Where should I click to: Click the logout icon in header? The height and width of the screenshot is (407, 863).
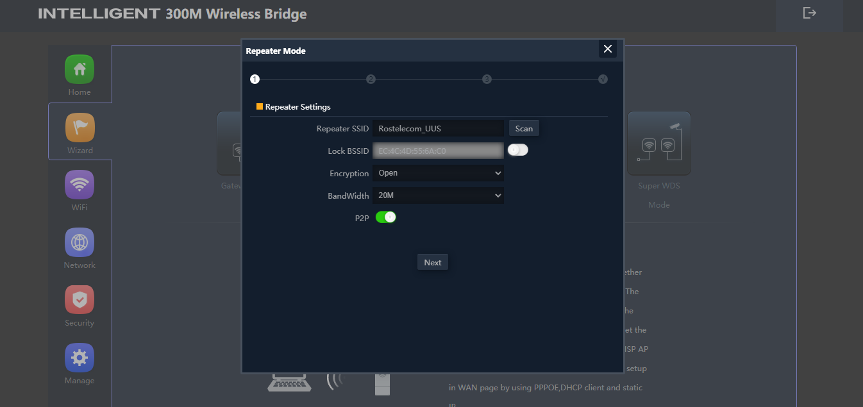click(x=809, y=13)
